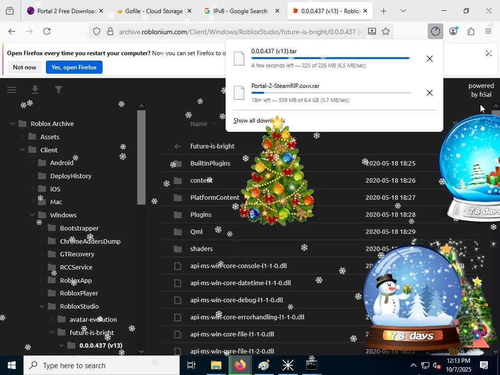Open the Paint taskbar icon
Image resolution: width=500 pixels, height=375 pixels.
click(x=264, y=365)
